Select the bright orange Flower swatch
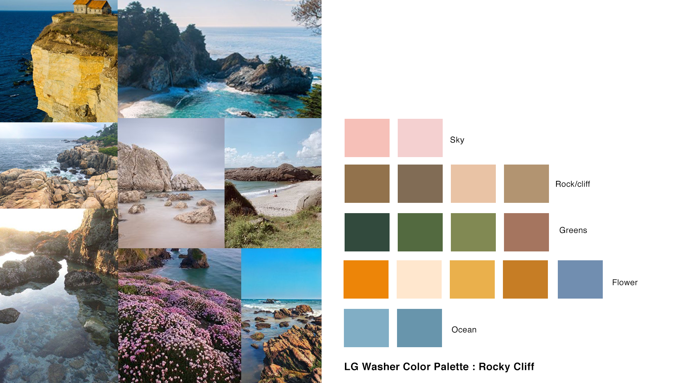Viewport: 680px width, 383px height. click(366, 279)
